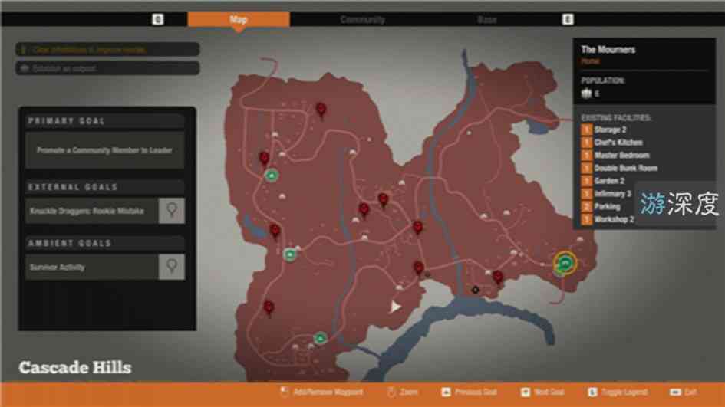Click the Master Bedroom facility entry

coord(621,156)
